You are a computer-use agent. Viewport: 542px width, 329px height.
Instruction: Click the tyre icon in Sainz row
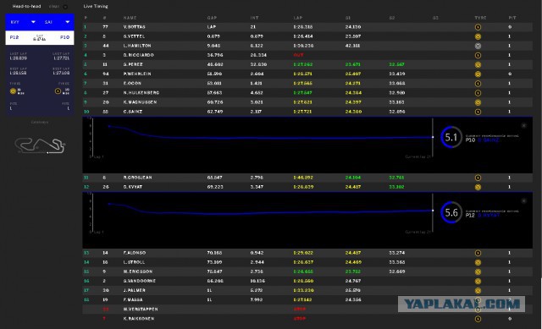(x=478, y=112)
